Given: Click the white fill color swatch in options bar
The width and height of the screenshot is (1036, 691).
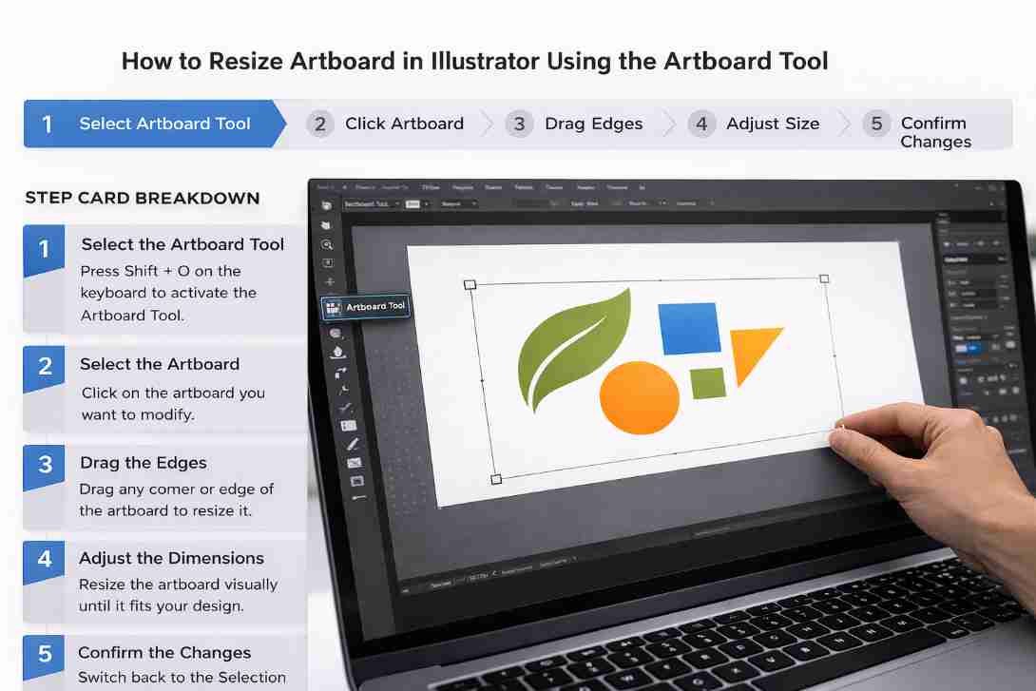Looking at the screenshot, I should coord(412,202).
